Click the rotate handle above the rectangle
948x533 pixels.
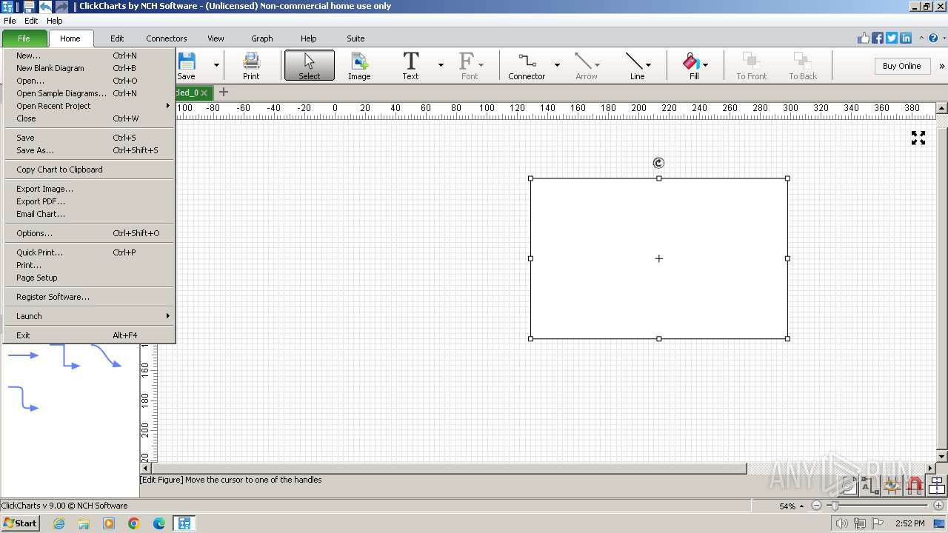coord(658,163)
